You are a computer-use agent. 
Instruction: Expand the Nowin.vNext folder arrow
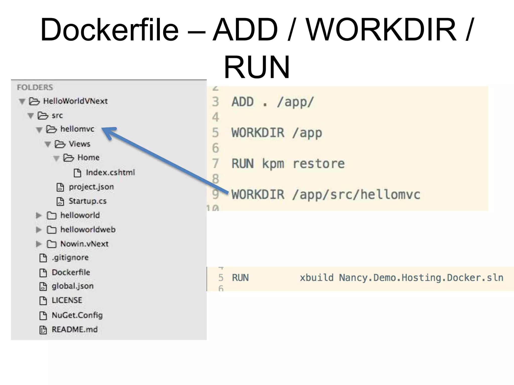pos(39,244)
